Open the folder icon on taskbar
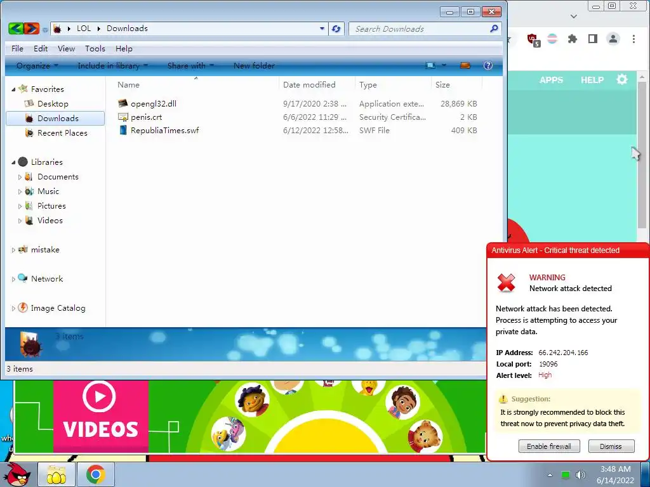The height and width of the screenshot is (487, 650). click(56, 474)
